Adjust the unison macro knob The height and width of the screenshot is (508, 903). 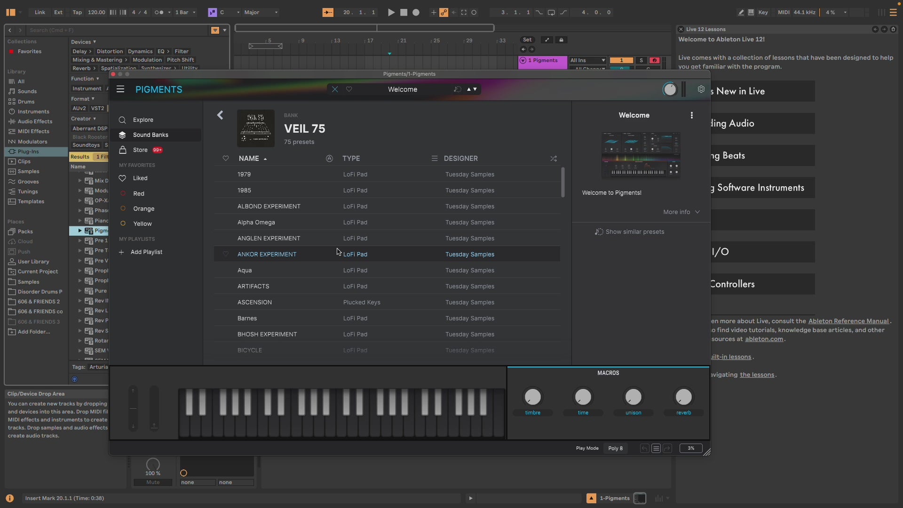633,397
